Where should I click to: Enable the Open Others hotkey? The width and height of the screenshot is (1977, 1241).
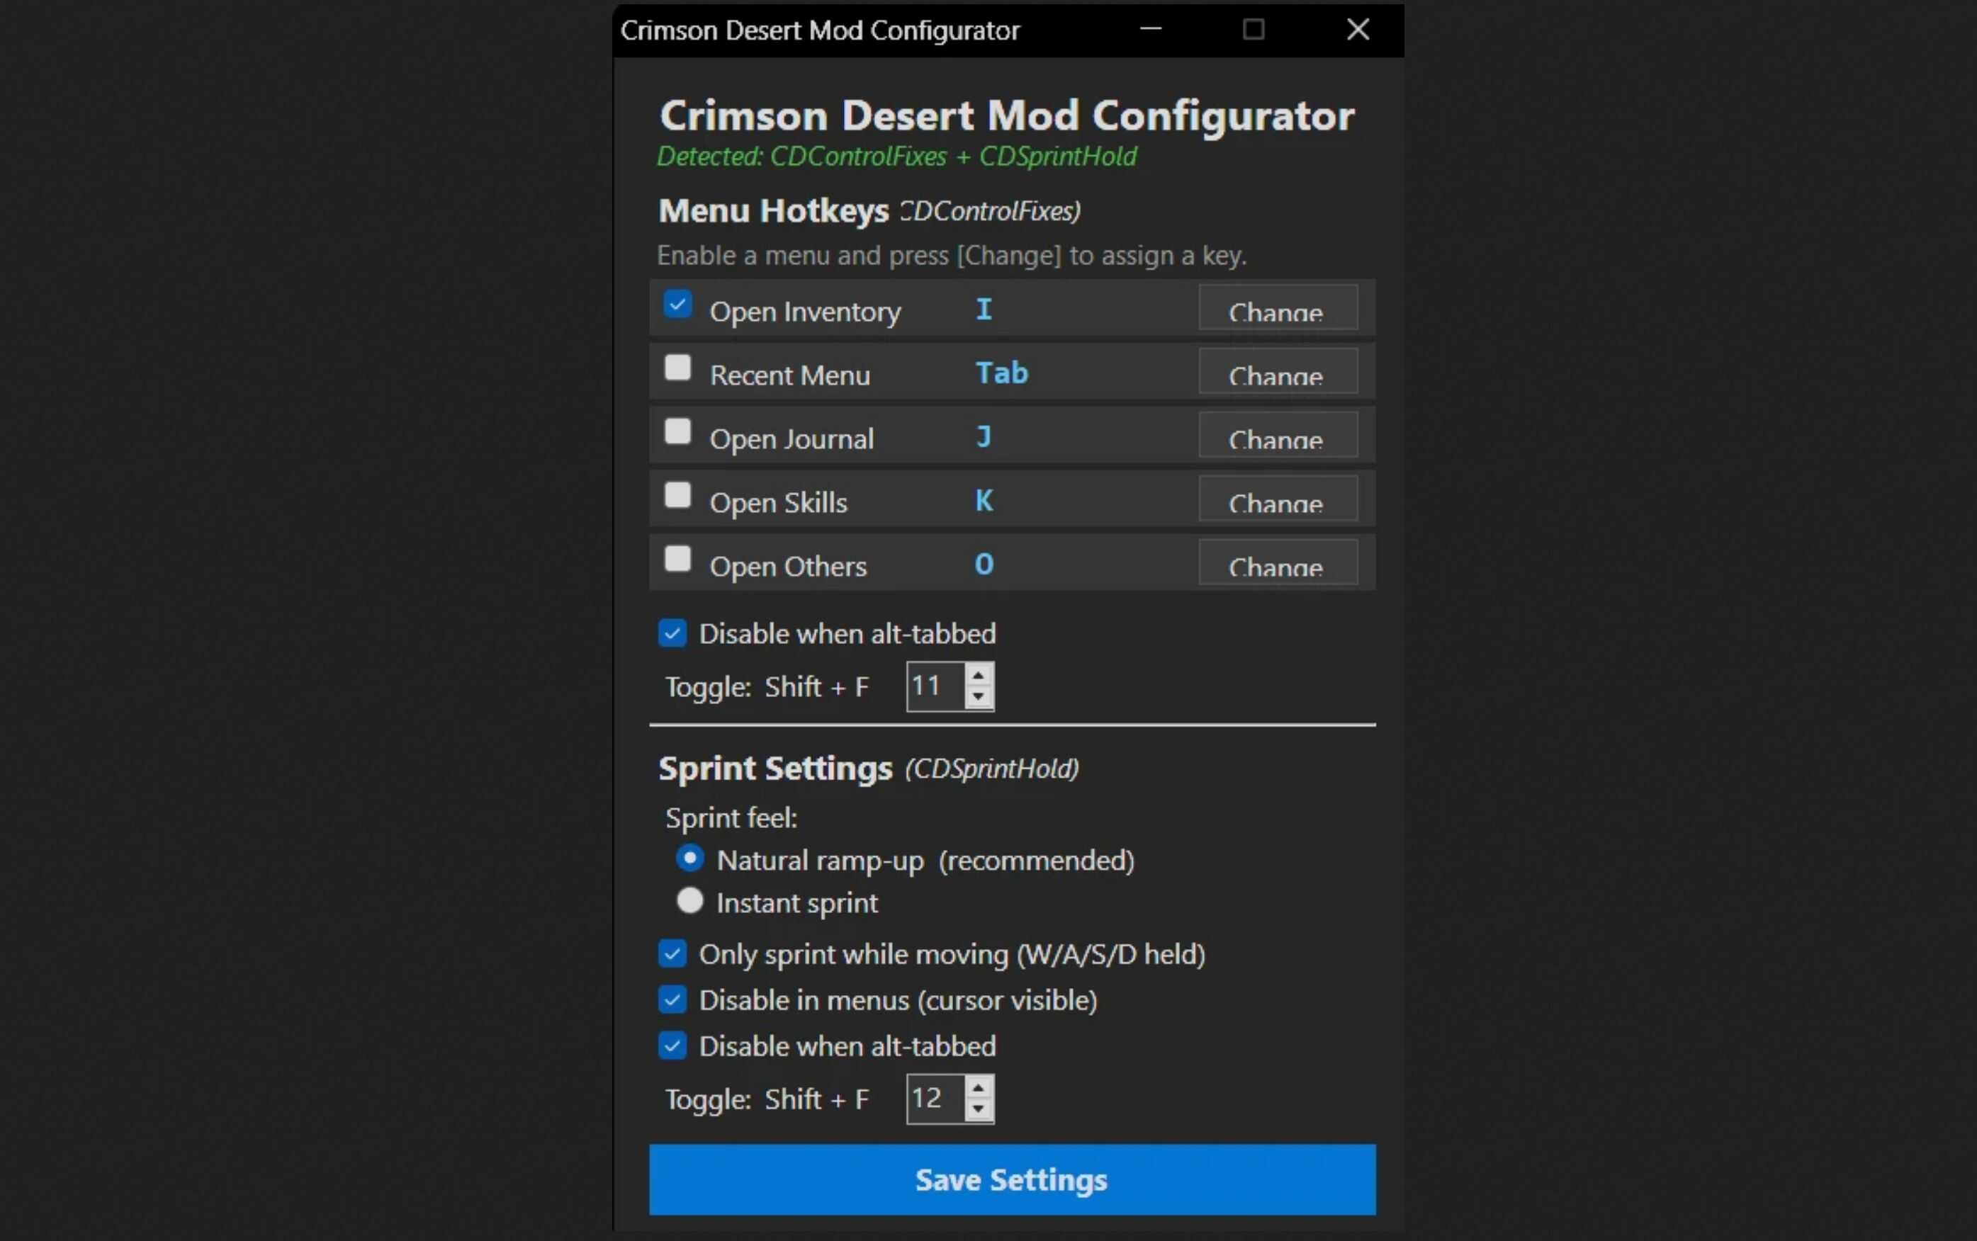tap(678, 559)
